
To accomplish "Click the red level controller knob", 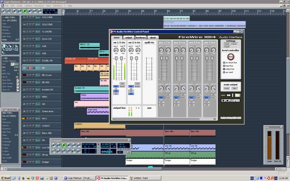I will [231, 57].
